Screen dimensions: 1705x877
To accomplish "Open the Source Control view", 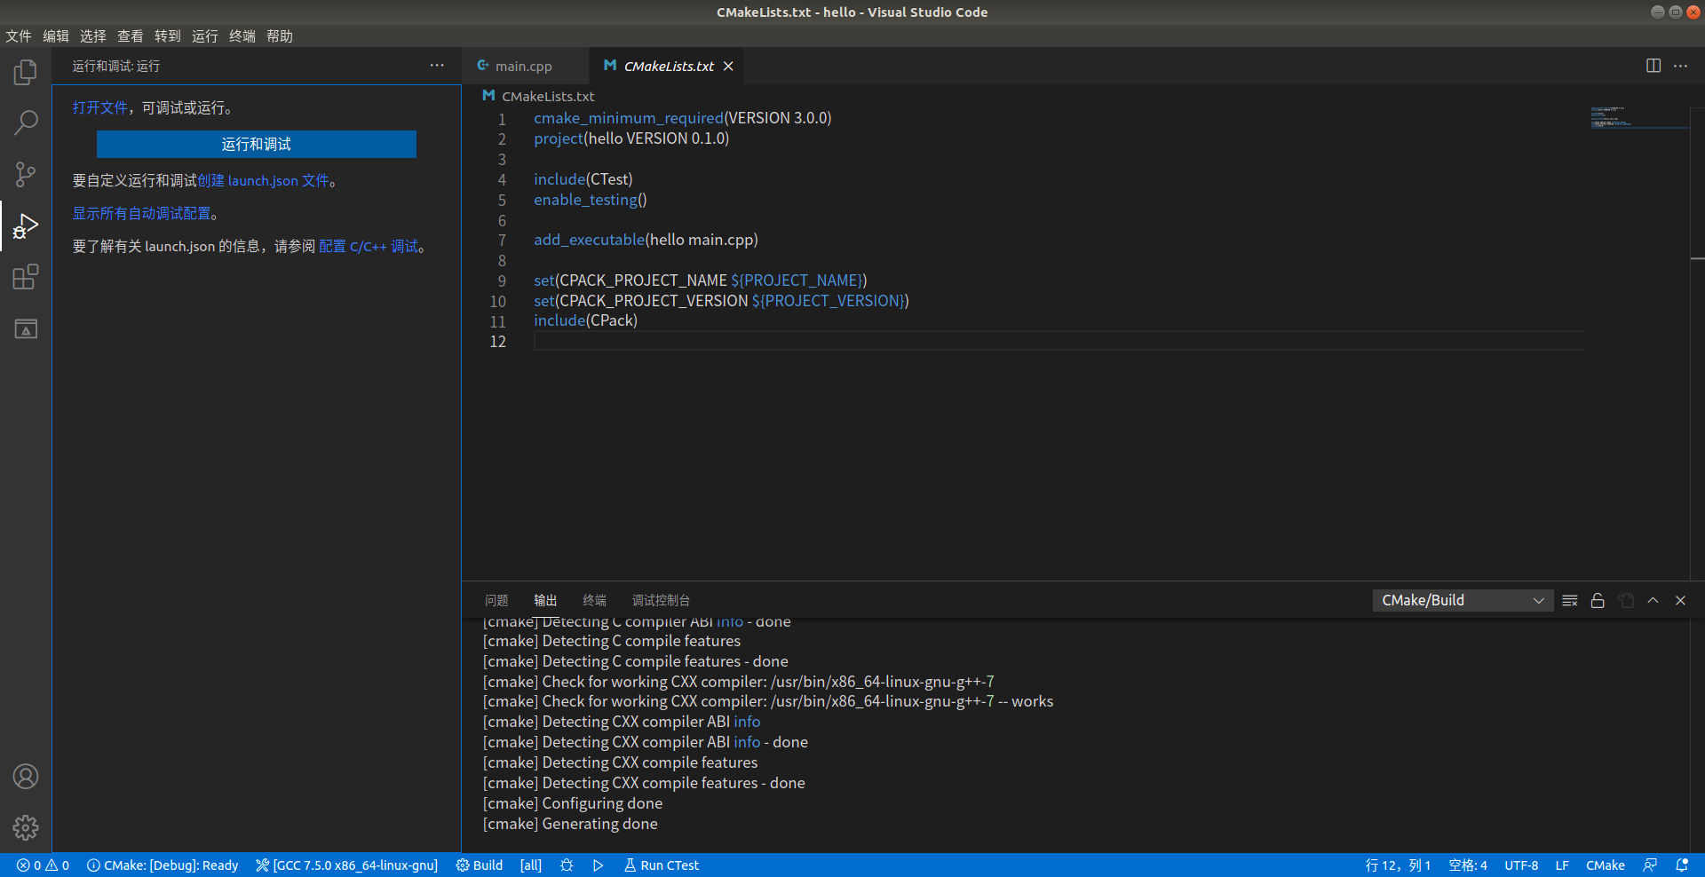I will pos(26,174).
